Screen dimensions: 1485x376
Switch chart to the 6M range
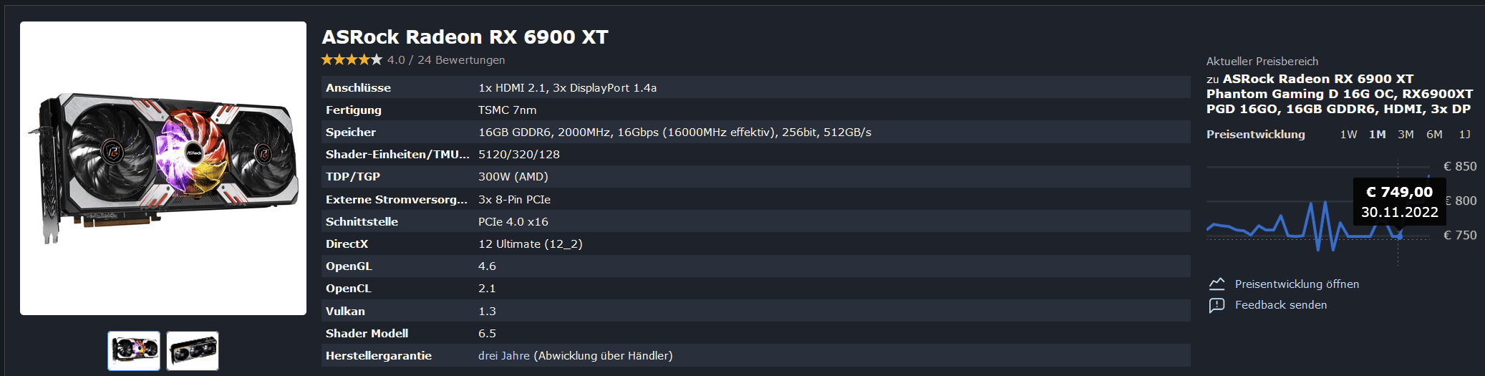point(1434,135)
